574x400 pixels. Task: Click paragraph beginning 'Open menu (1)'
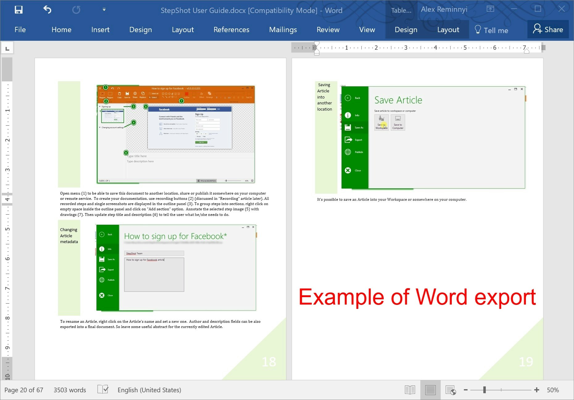pyautogui.click(x=165, y=204)
